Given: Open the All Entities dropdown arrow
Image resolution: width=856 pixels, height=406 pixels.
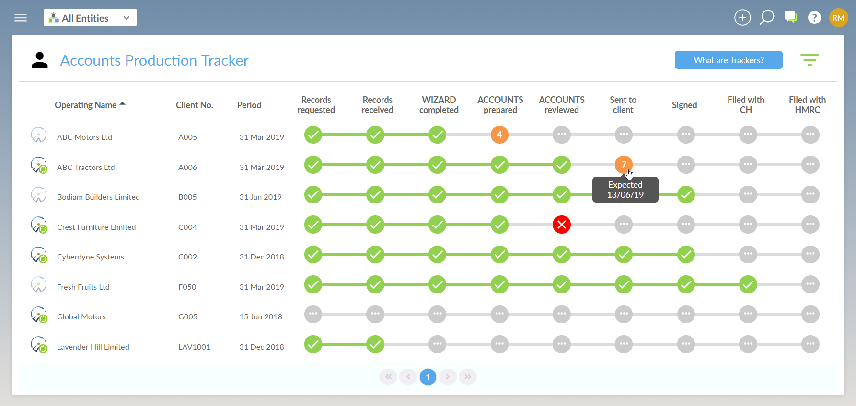Looking at the screenshot, I should (127, 18).
